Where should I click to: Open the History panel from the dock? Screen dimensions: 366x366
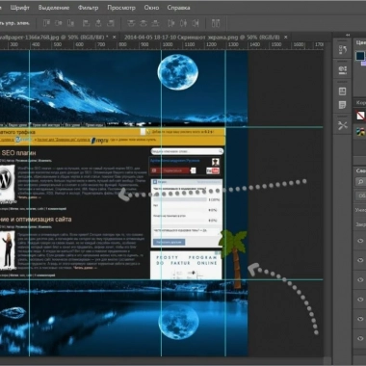tap(343, 49)
